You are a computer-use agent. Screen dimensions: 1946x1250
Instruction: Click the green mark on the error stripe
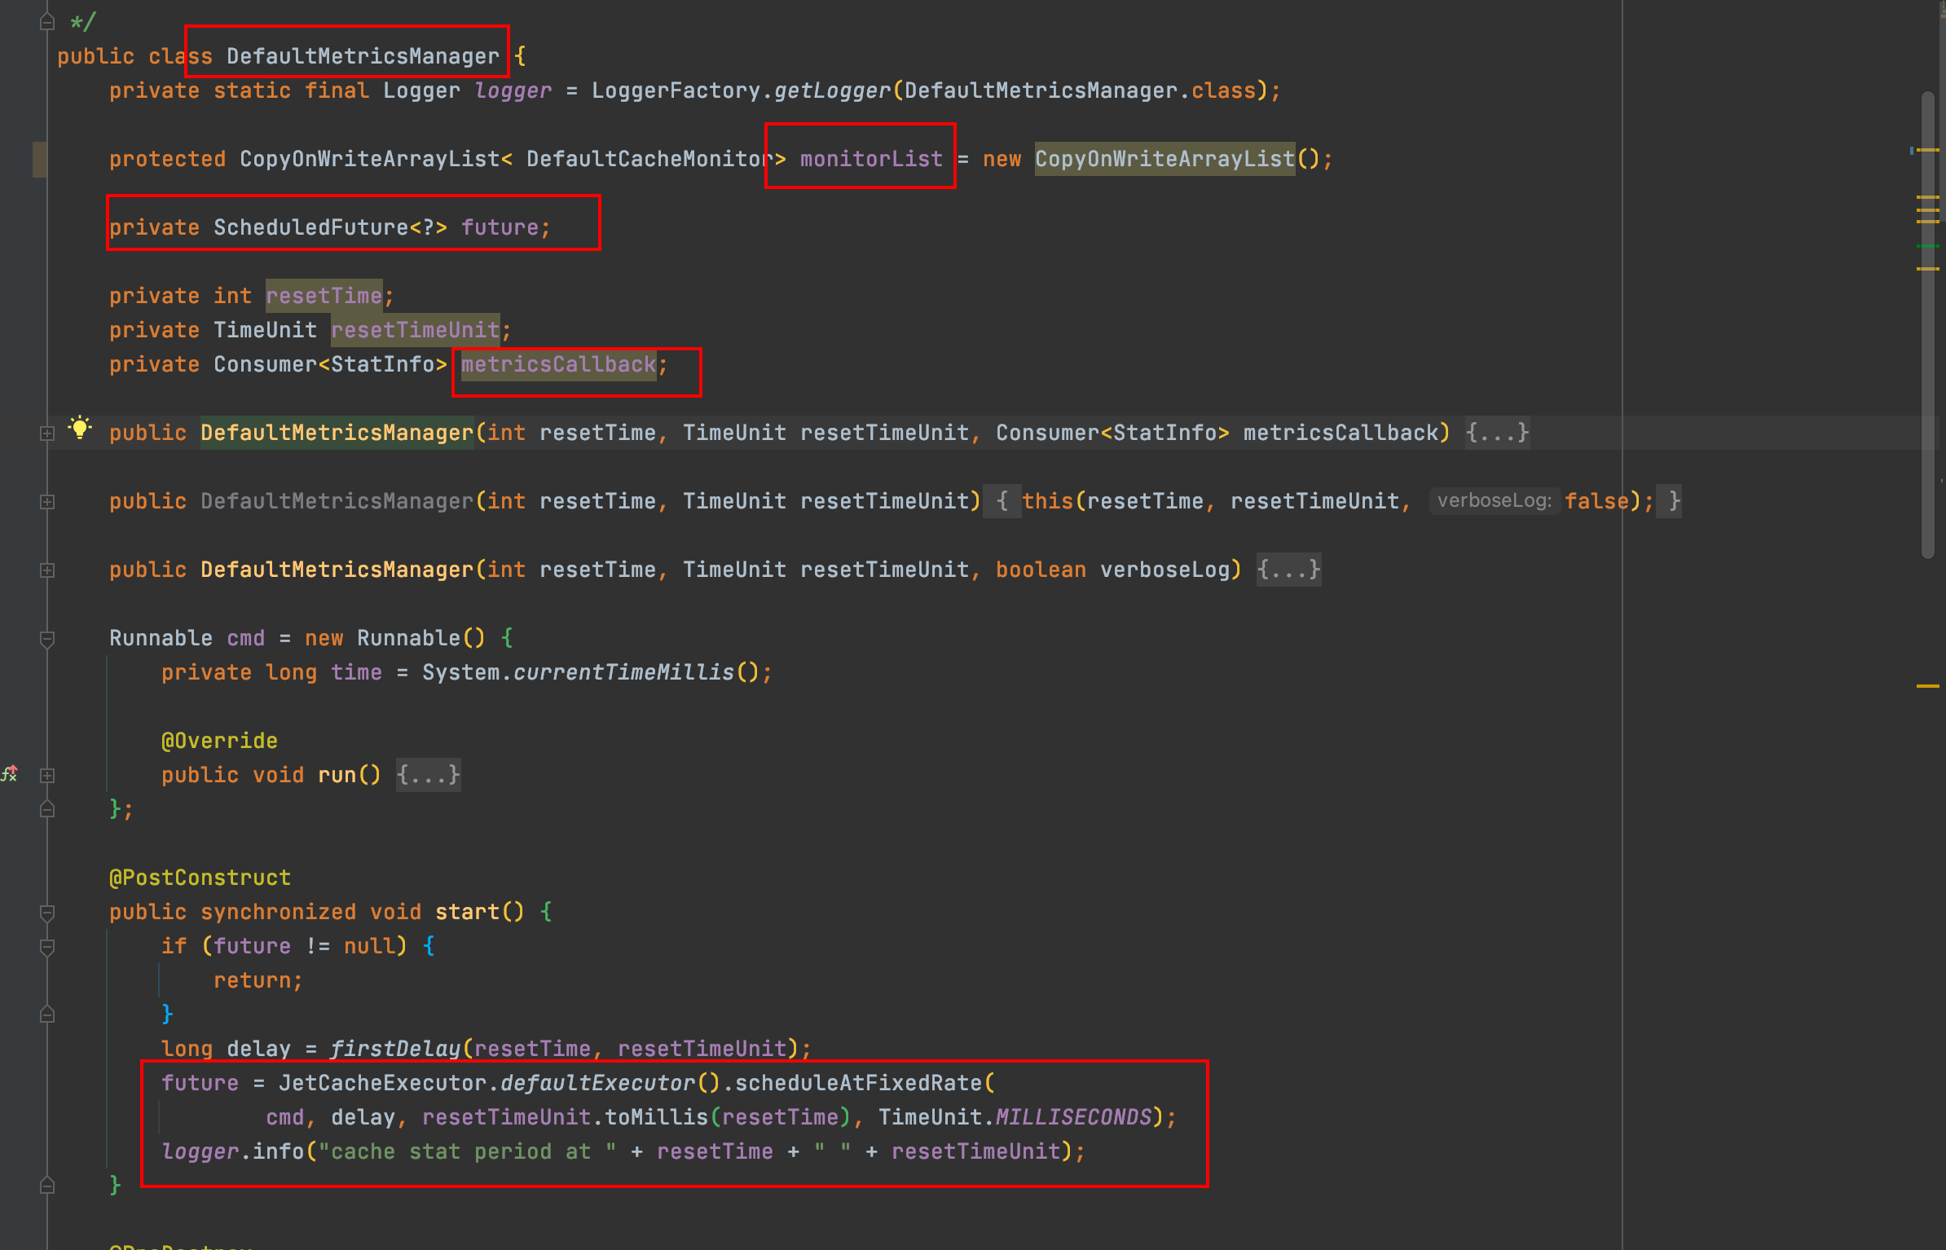click(1927, 245)
